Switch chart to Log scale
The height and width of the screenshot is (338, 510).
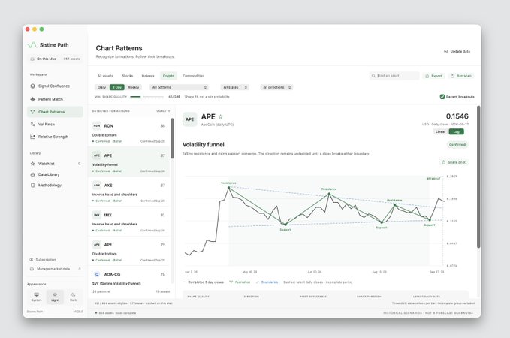(457, 131)
